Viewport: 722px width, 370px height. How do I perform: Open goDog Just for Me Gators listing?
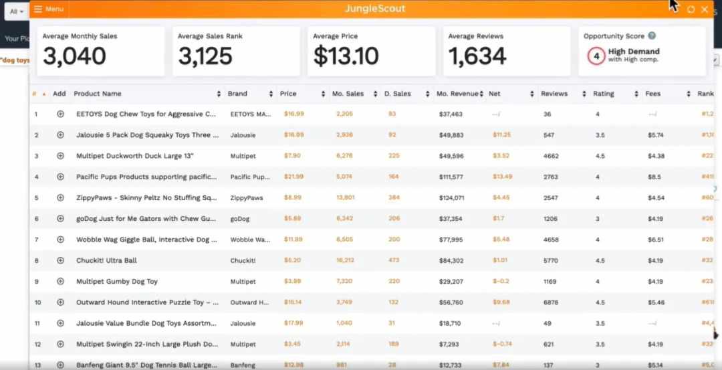[146, 219]
